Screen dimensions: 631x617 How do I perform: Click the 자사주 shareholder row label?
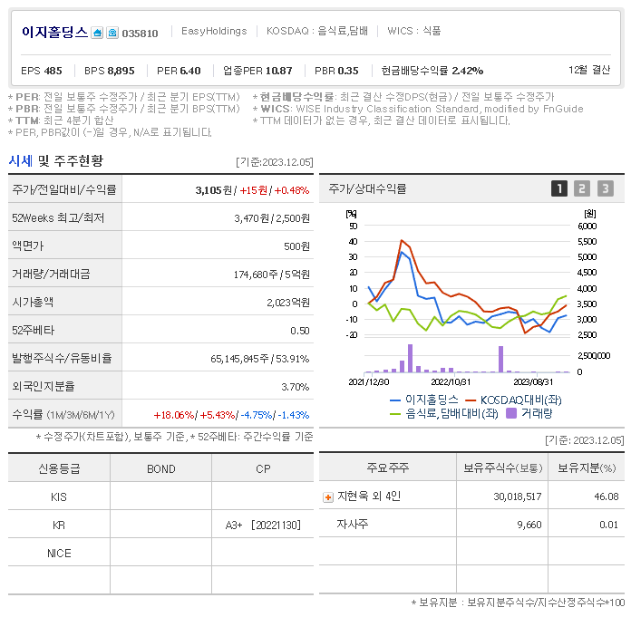pos(352,524)
